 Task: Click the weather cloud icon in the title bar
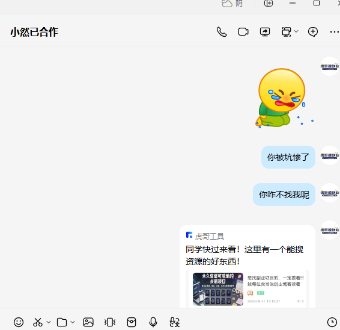coord(227,3)
